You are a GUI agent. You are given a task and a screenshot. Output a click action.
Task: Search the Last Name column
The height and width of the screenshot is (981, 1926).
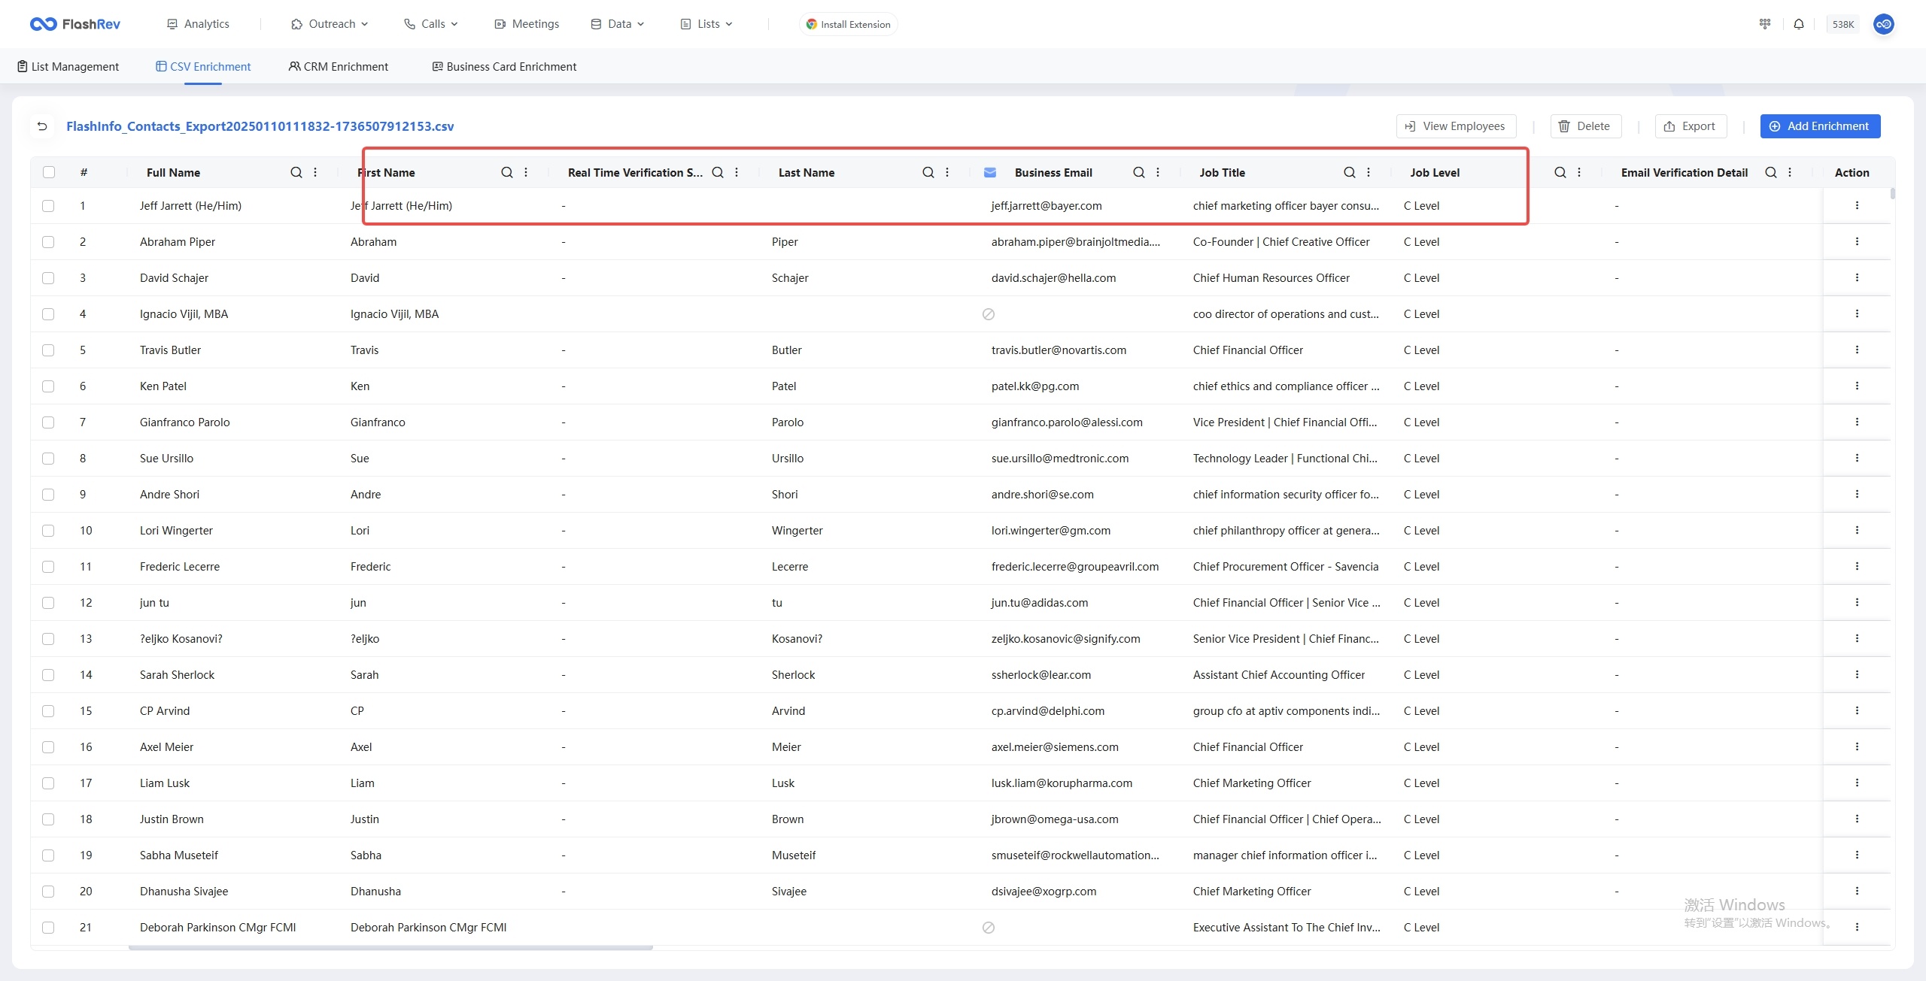click(x=928, y=172)
